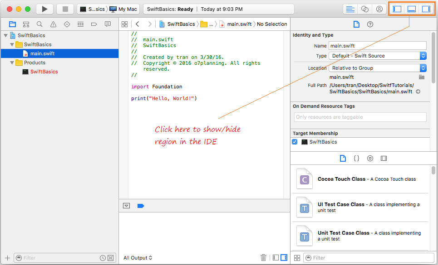Show the Assistant editor
The image size is (438, 265).
click(365, 9)
